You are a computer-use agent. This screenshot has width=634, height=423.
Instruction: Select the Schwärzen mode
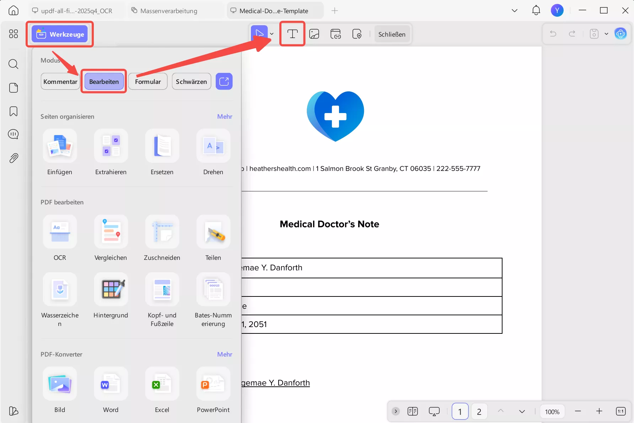pos(192,81)
